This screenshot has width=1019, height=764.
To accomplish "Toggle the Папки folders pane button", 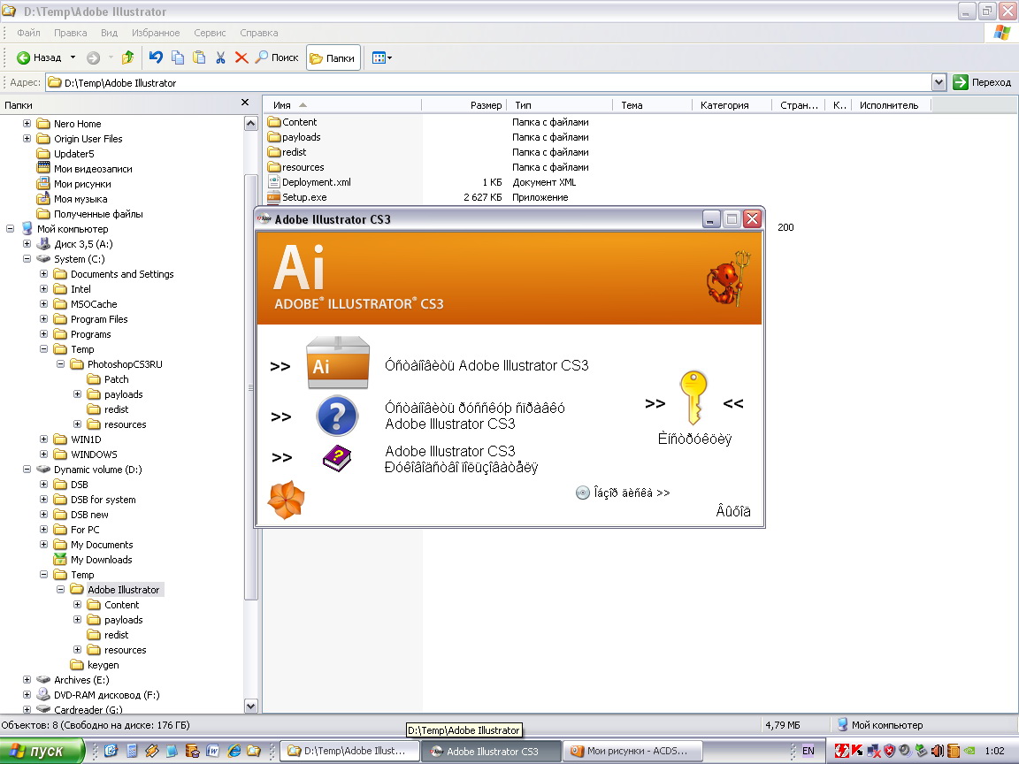I will (333, 57).
